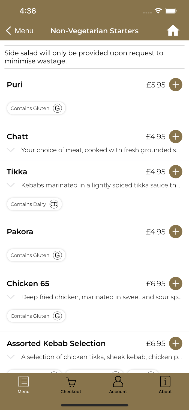Tap the Gluten allergen badge on Puri
This screenshot has width=189, height=410.
pos(36,108)
